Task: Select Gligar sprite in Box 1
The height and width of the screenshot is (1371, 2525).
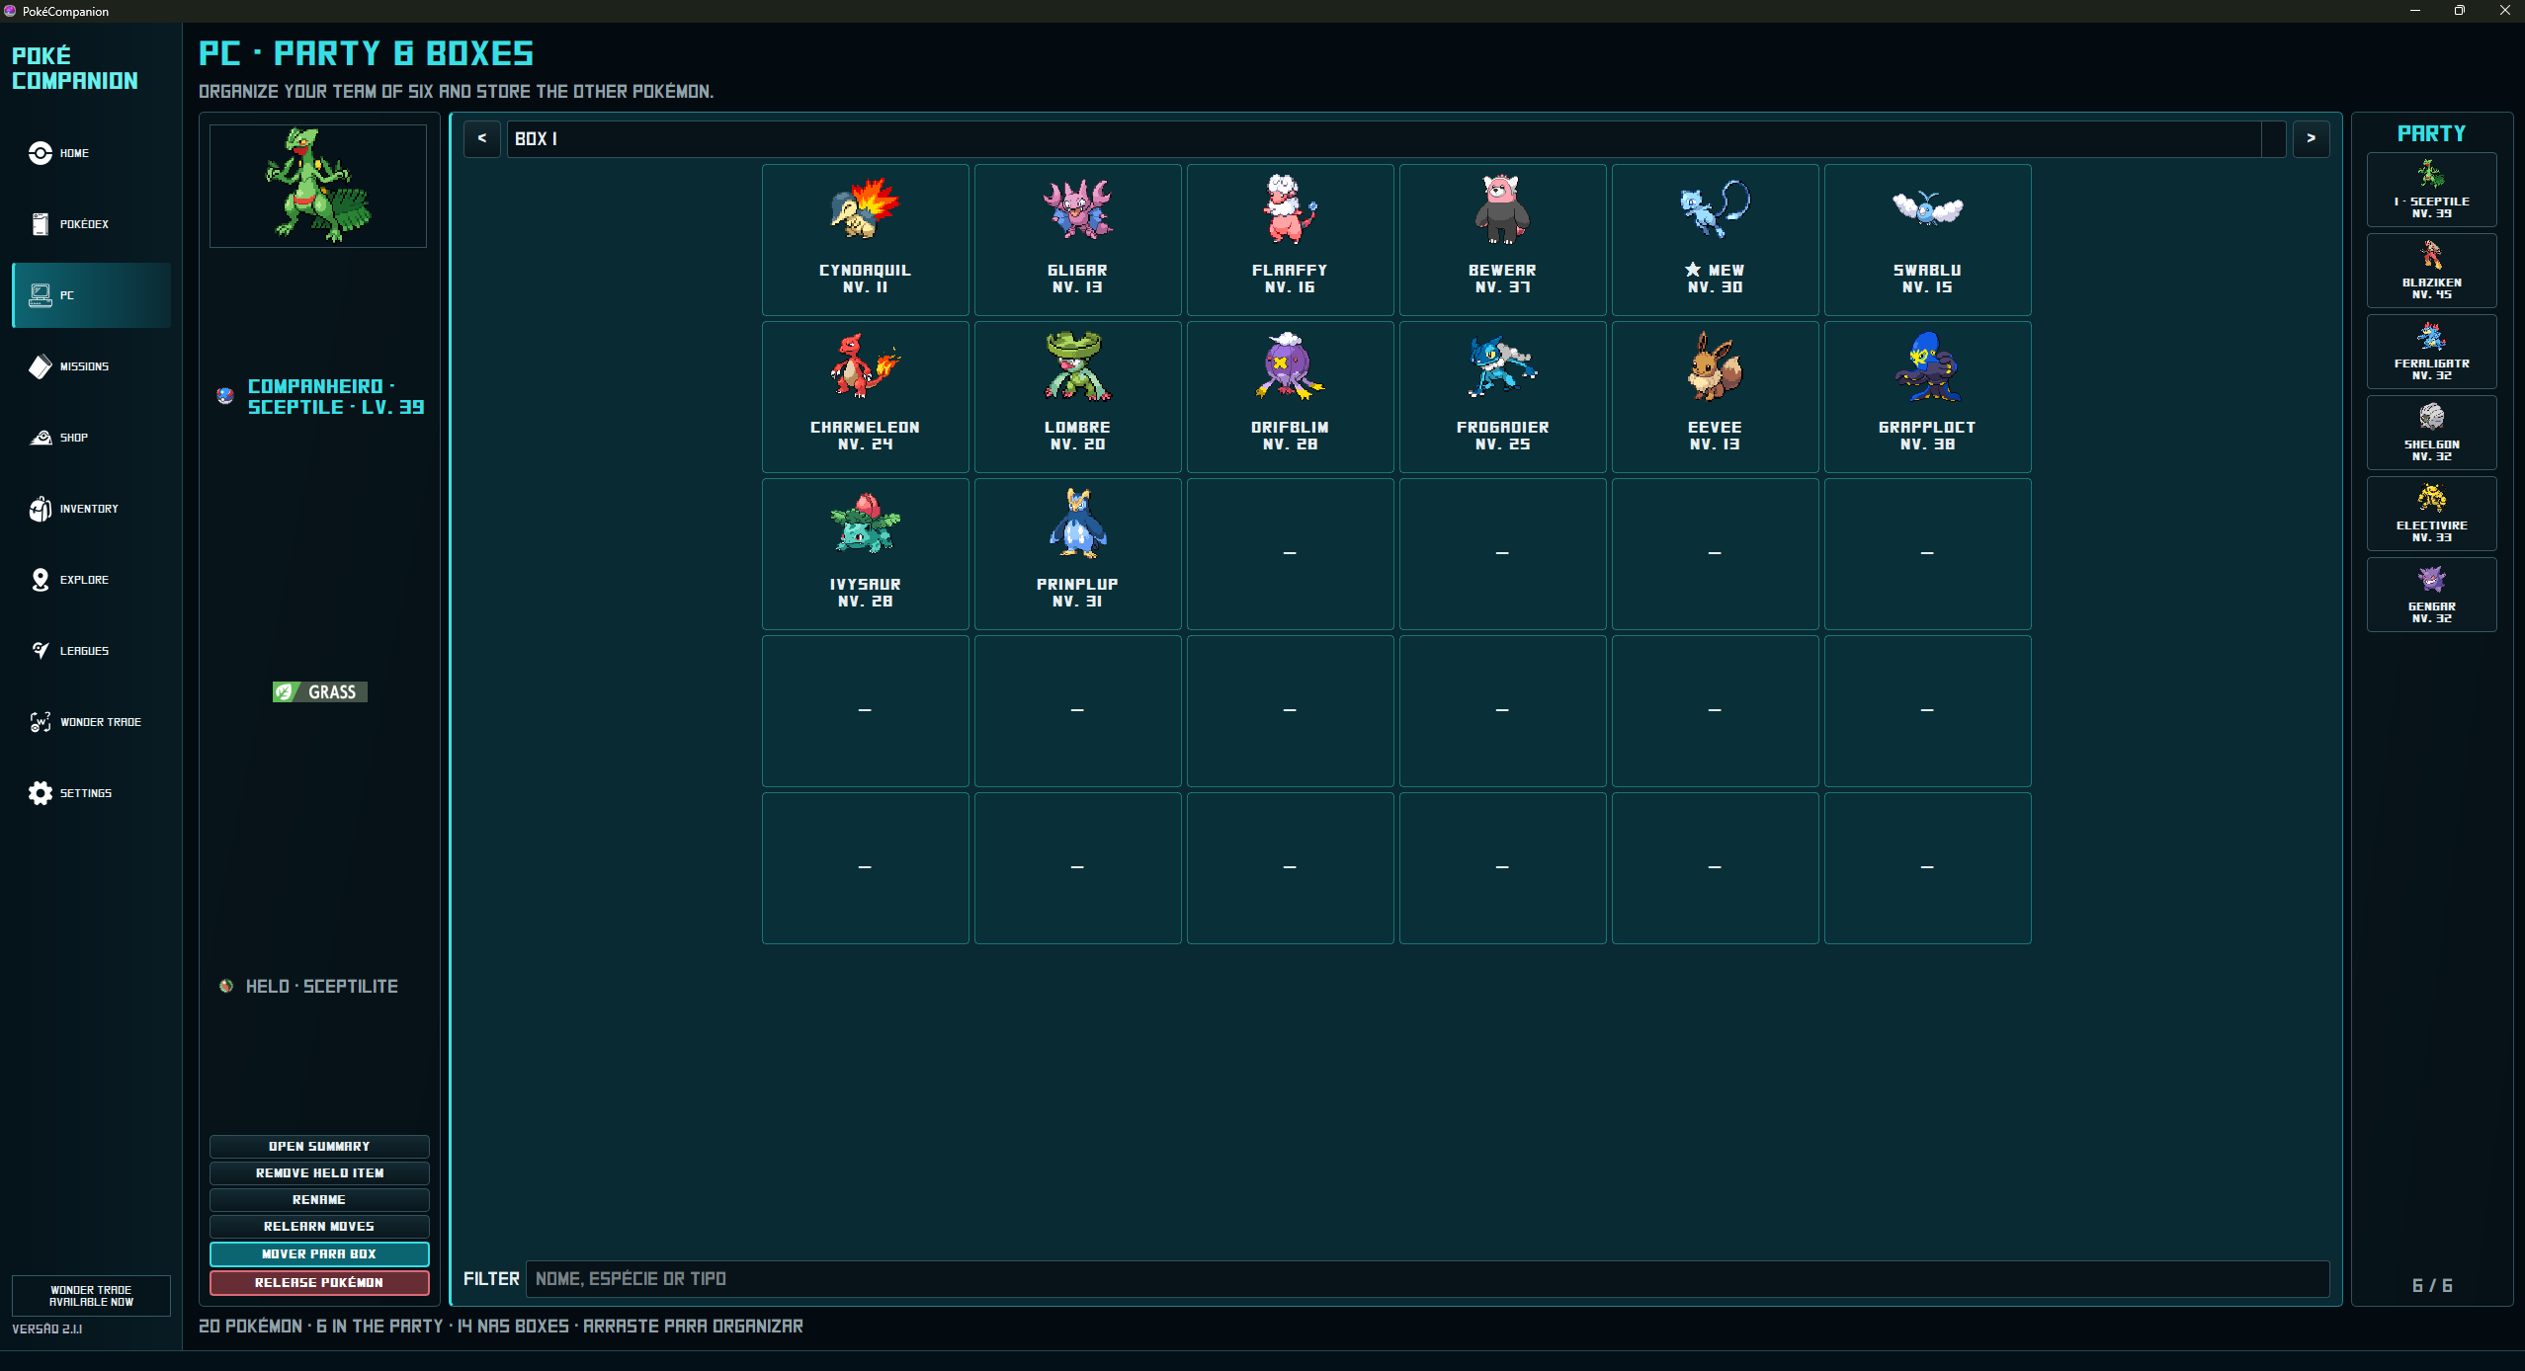Action: [x=1077, y=208]
